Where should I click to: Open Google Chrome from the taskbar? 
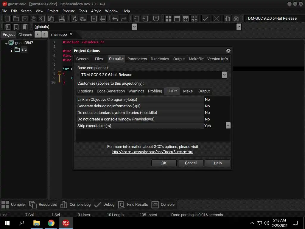coord(51,223)
